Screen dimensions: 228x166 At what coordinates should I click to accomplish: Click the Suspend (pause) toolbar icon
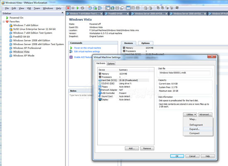tap(73, 8)
